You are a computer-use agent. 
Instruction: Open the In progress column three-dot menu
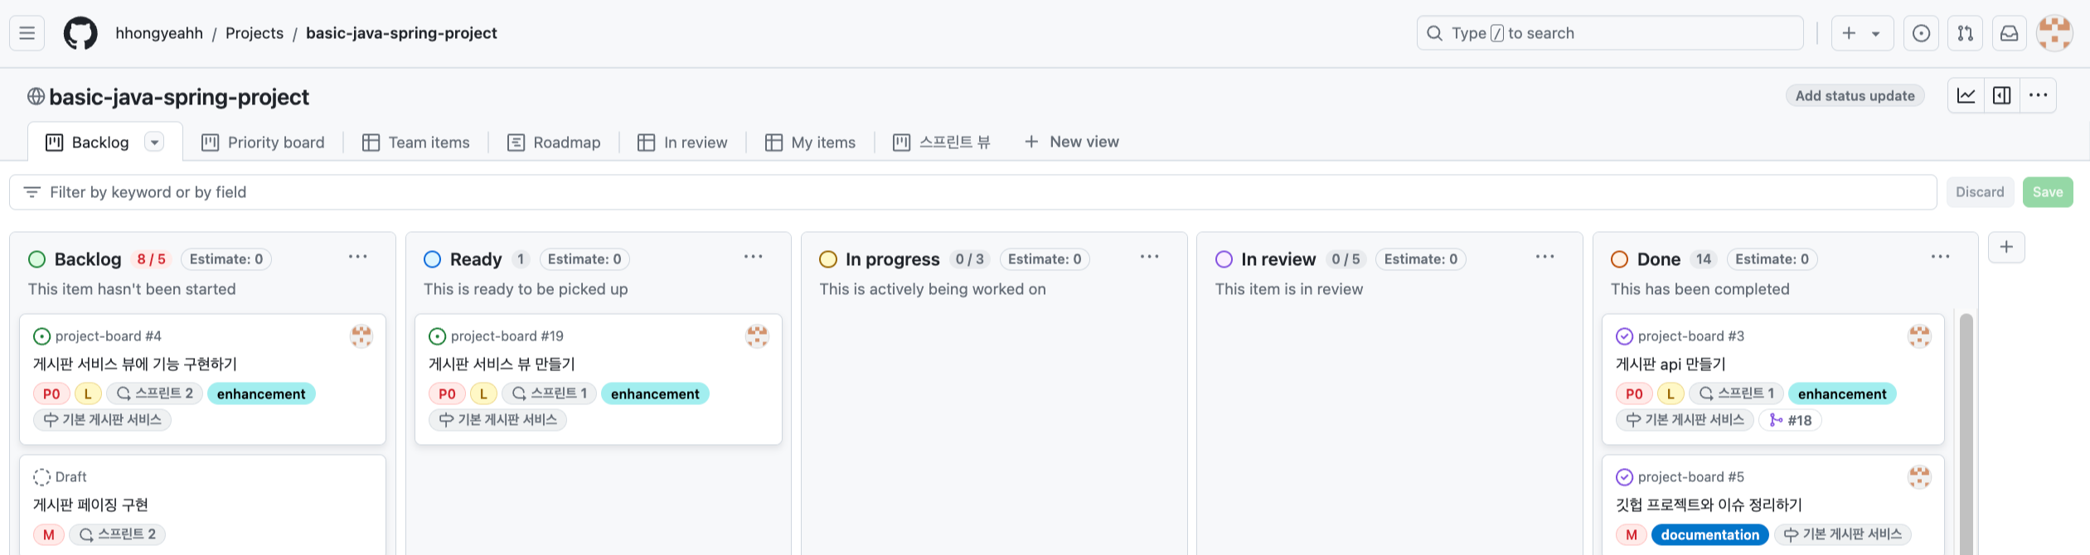(x=1149, y=257)
